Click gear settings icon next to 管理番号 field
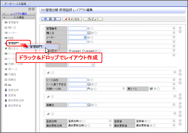188x133 pixels. [x=89, y=29]
